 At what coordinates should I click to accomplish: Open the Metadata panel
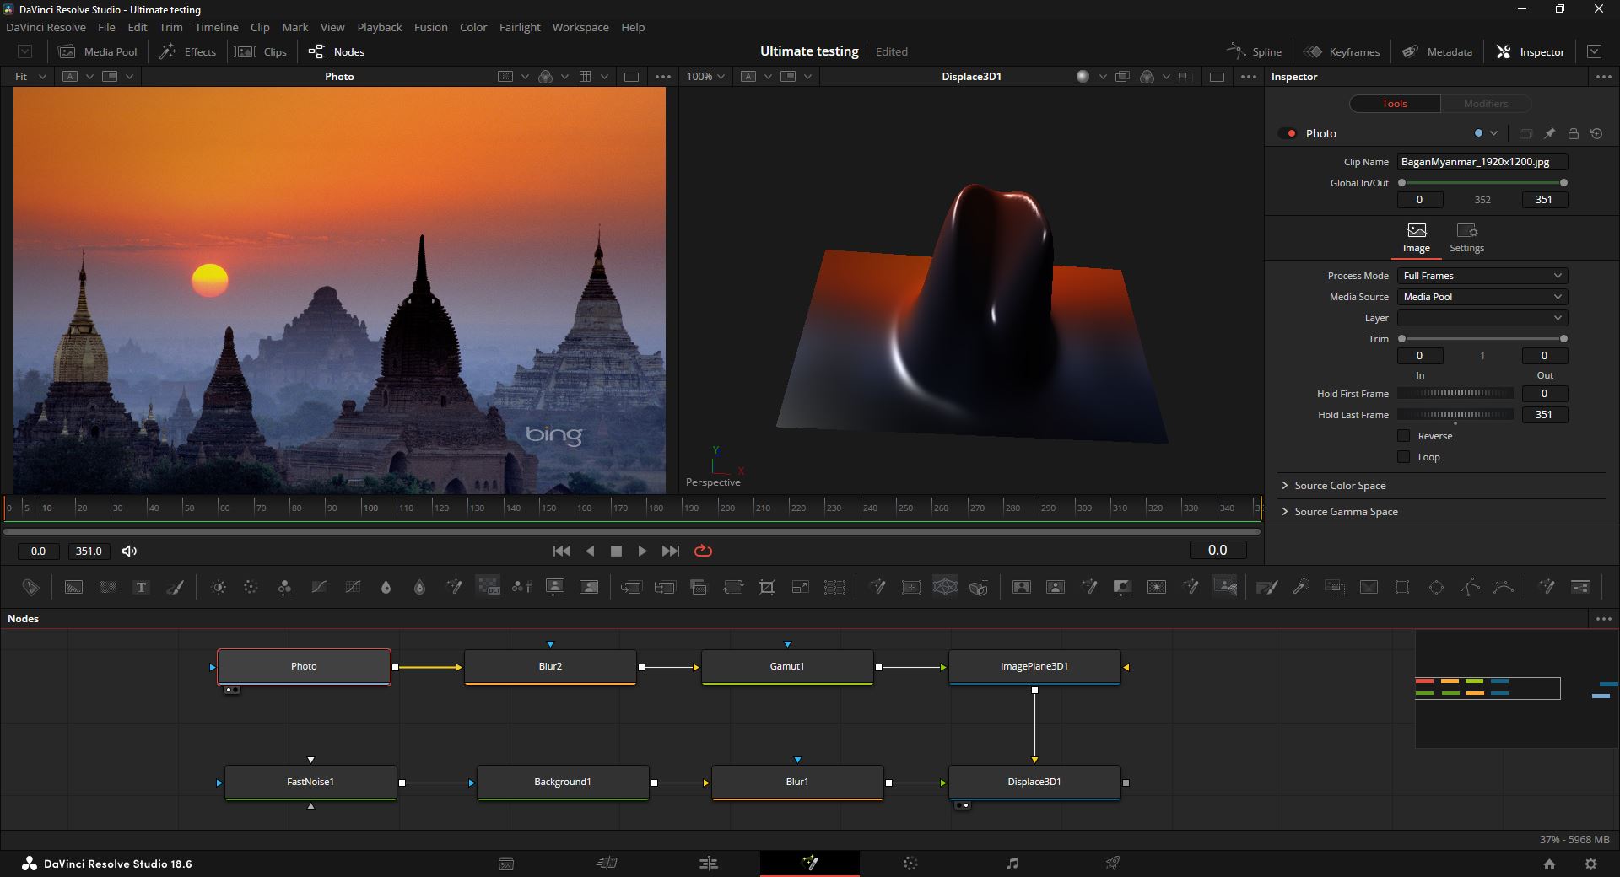1437,51
